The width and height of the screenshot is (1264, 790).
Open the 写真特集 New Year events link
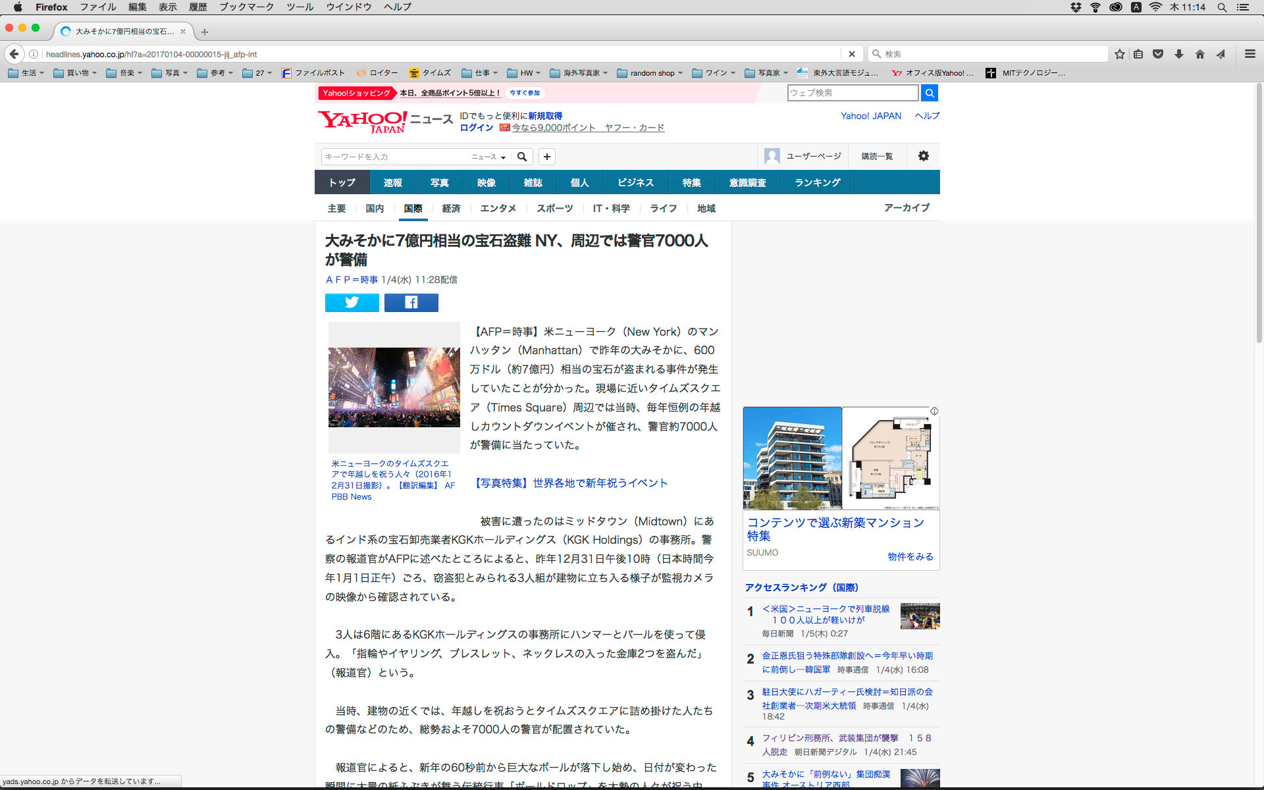(x=570, y=483)
